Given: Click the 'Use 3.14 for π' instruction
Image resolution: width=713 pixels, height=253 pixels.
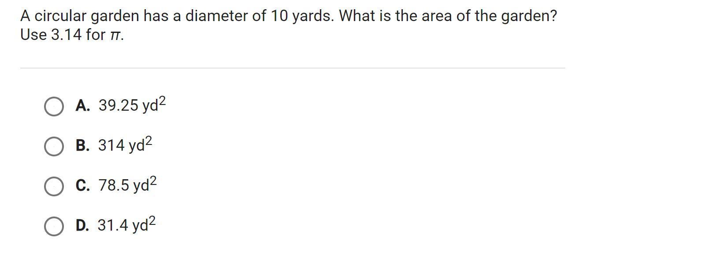Looking at the screenshot, I should [72, 35].
